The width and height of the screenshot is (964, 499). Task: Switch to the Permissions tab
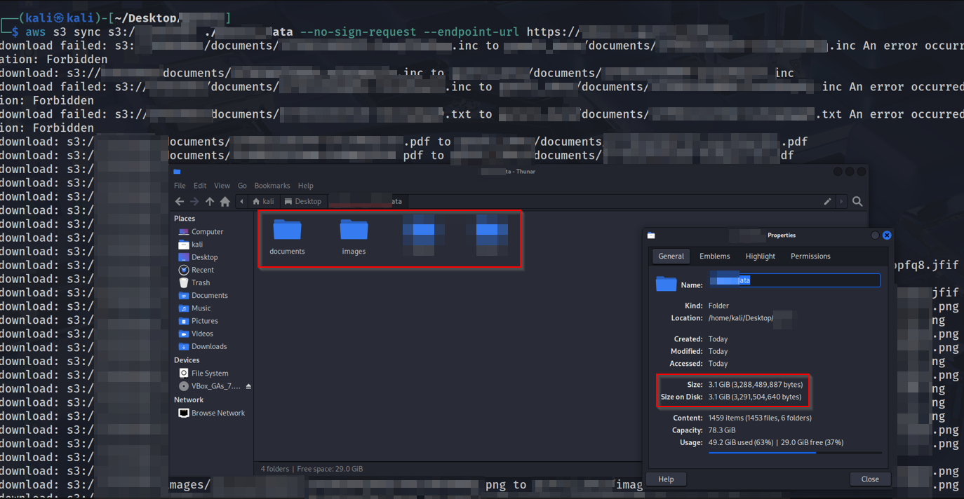(x=810, y=257)
